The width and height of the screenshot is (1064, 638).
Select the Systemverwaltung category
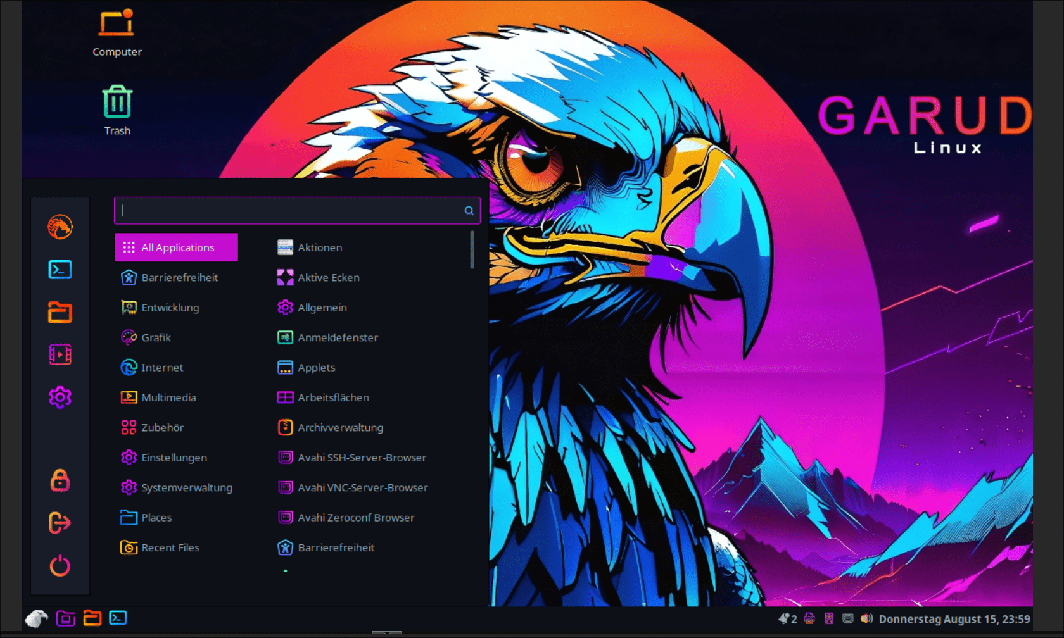[x=176, y=487]
